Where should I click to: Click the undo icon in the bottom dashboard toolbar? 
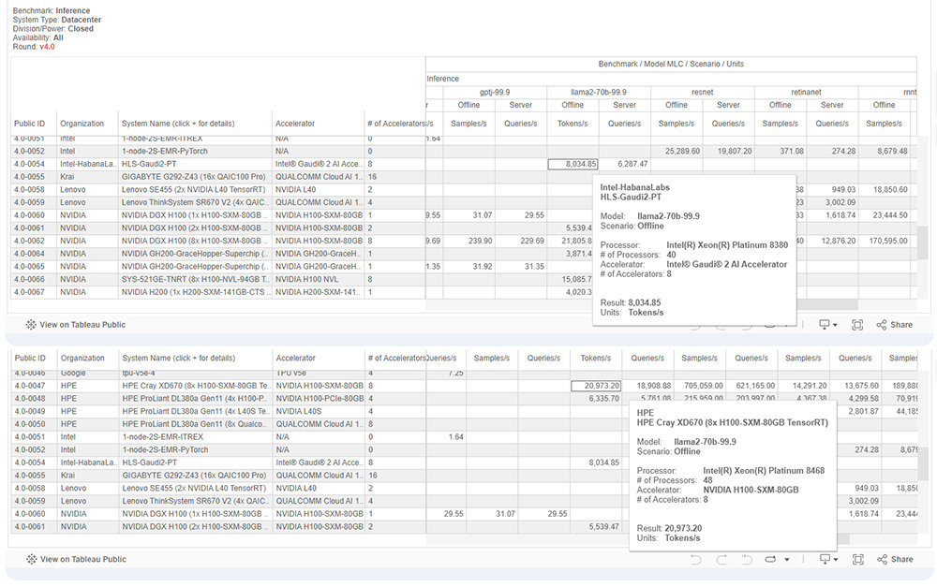[x=695, y=559]
